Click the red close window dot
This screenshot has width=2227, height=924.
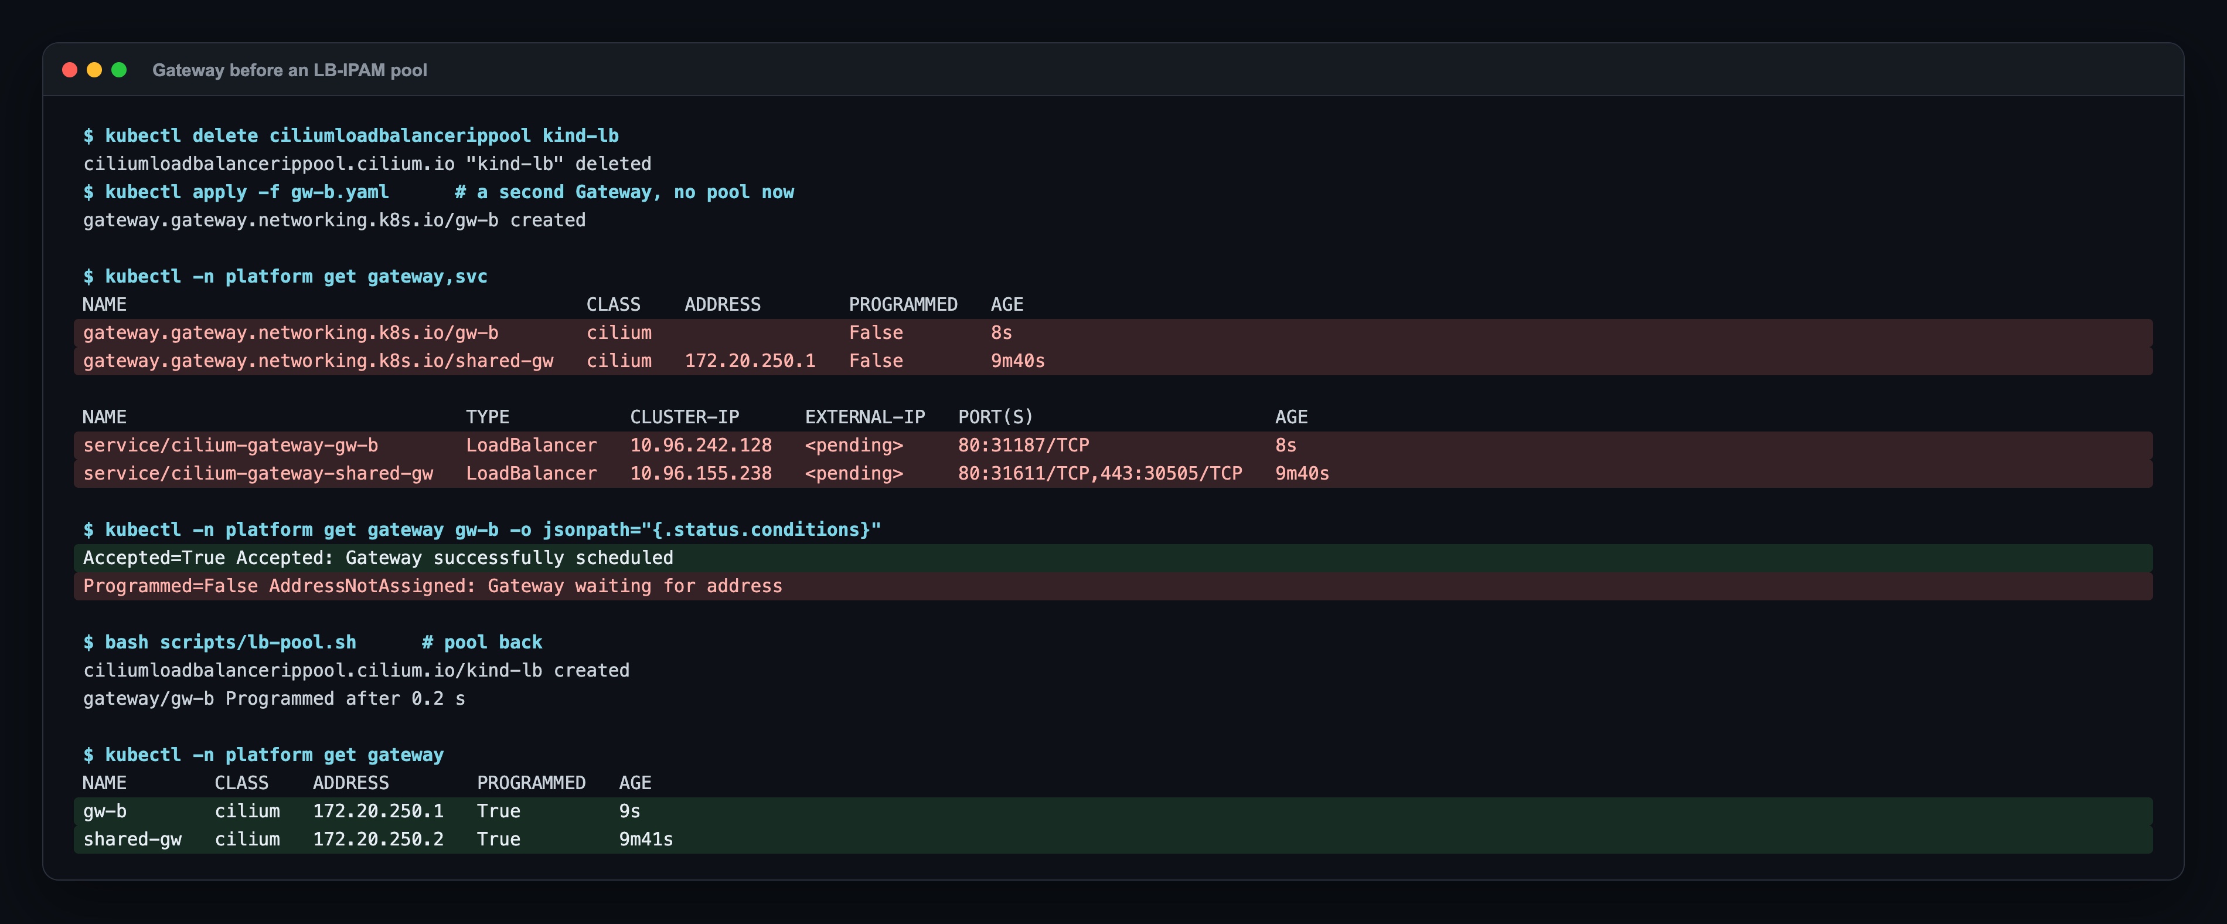coord(70,70)
